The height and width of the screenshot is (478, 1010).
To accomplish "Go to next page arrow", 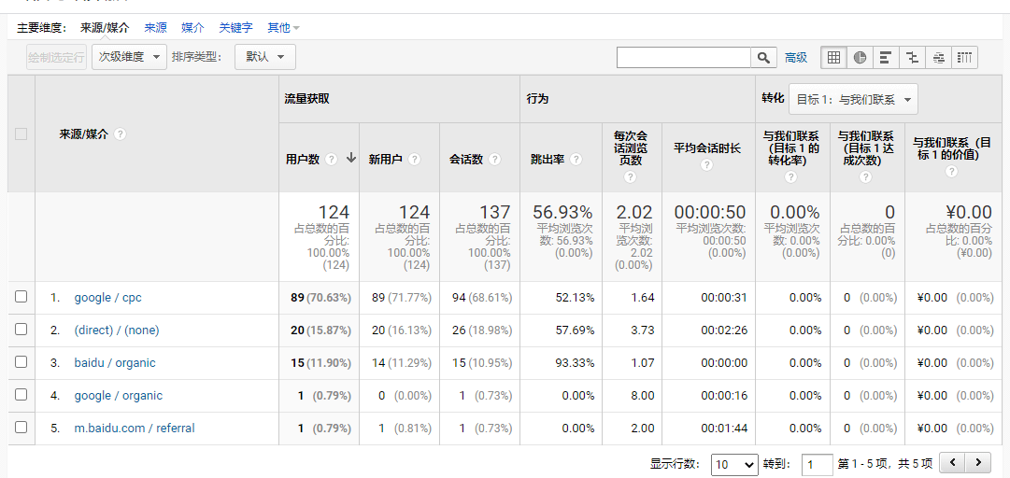I will tap(978, 462).
